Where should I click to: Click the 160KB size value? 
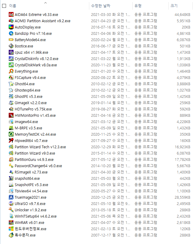pos(185,140)
